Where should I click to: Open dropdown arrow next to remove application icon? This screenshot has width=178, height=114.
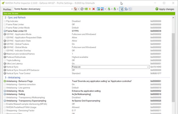coord(105,9)
